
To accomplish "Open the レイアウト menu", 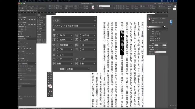I will point(39,1).
